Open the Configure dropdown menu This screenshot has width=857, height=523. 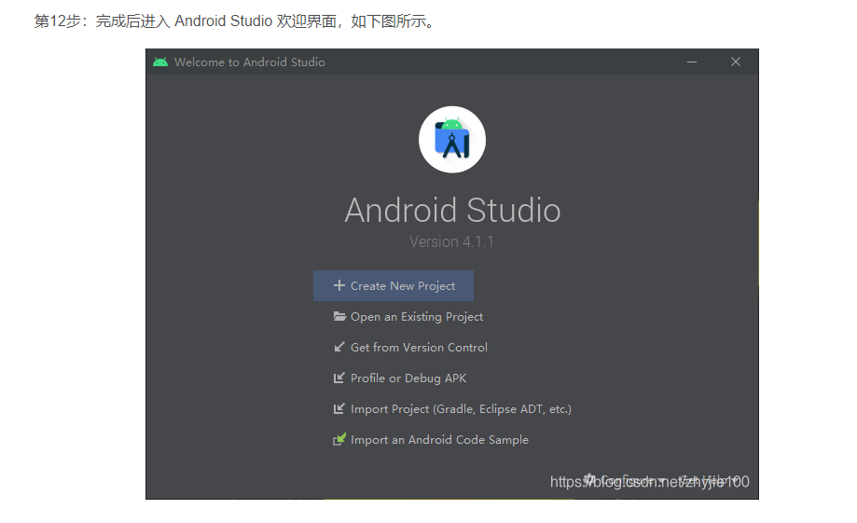(x=624, y=480)
